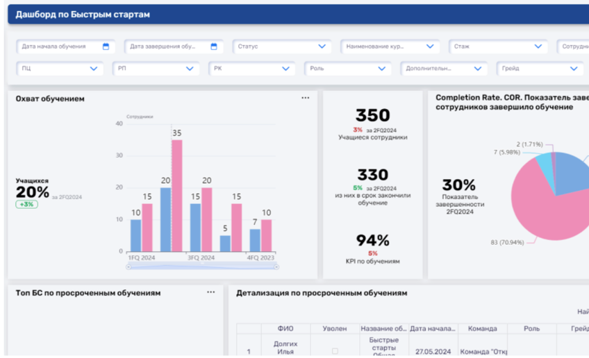Click right handle of chart range slider
Viewport: 589px width, 358px height.
(x=276, y=266)
